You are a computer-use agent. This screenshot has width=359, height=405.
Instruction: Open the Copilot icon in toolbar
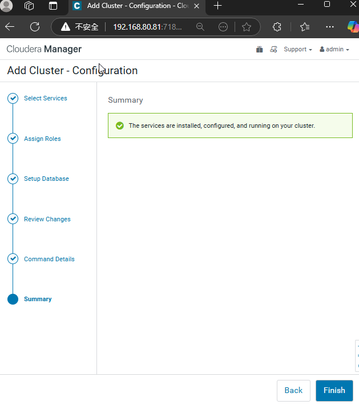pyautogui.click(x=353, y=27)
